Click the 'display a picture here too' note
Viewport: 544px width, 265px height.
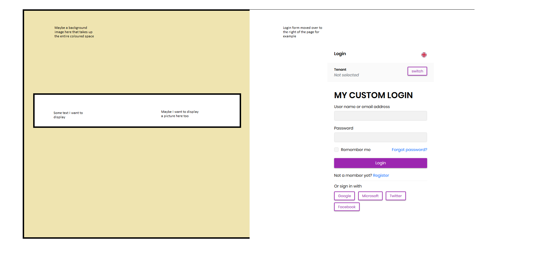click(x=180, y=114)
